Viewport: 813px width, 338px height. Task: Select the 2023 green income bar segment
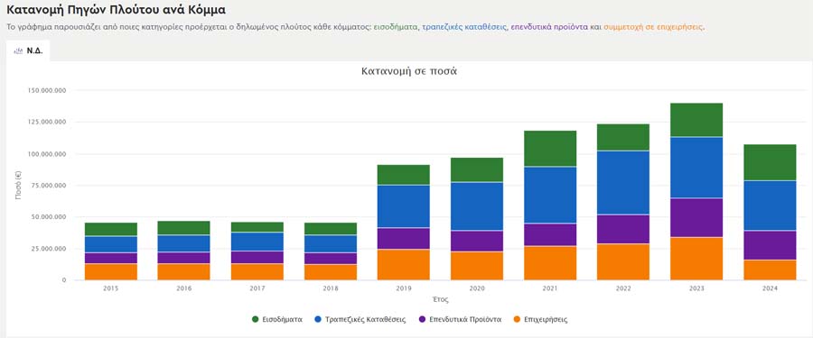696,120
